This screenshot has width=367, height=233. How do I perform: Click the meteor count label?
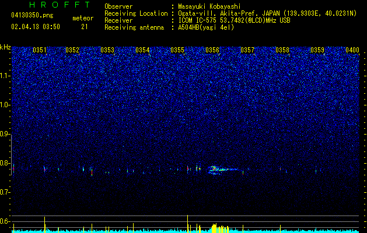[83, 18]
